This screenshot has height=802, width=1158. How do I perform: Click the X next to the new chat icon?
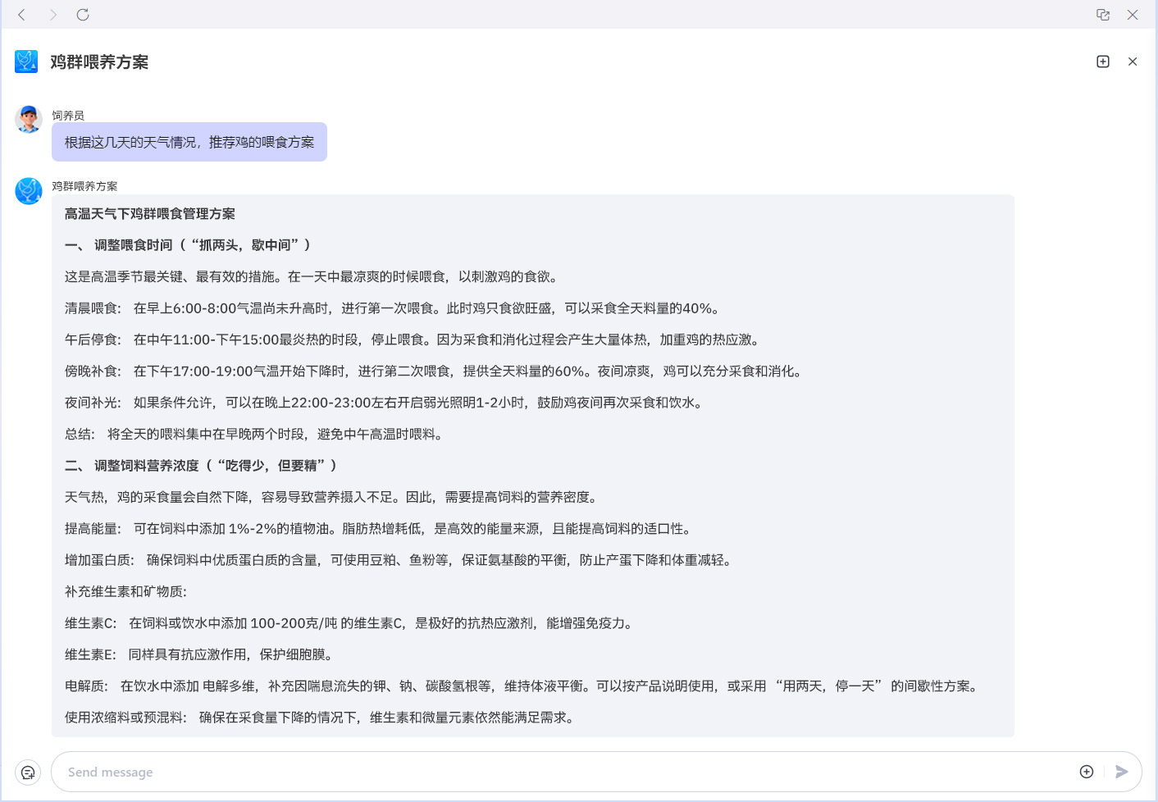(x=1133, y=62)
